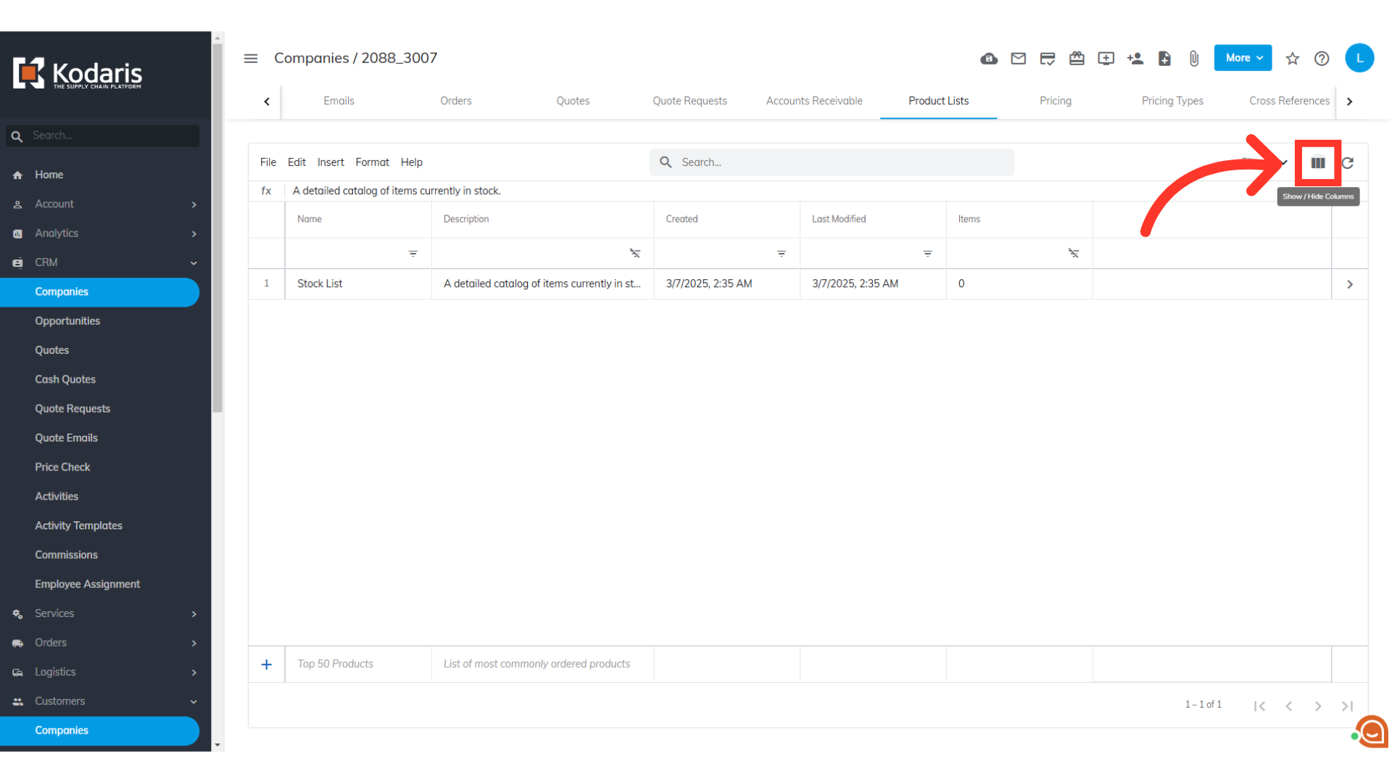This screenshot has height=783, width=1392.
Task: Click the Show/Hide Columns icon
Action: point(1317,163)
